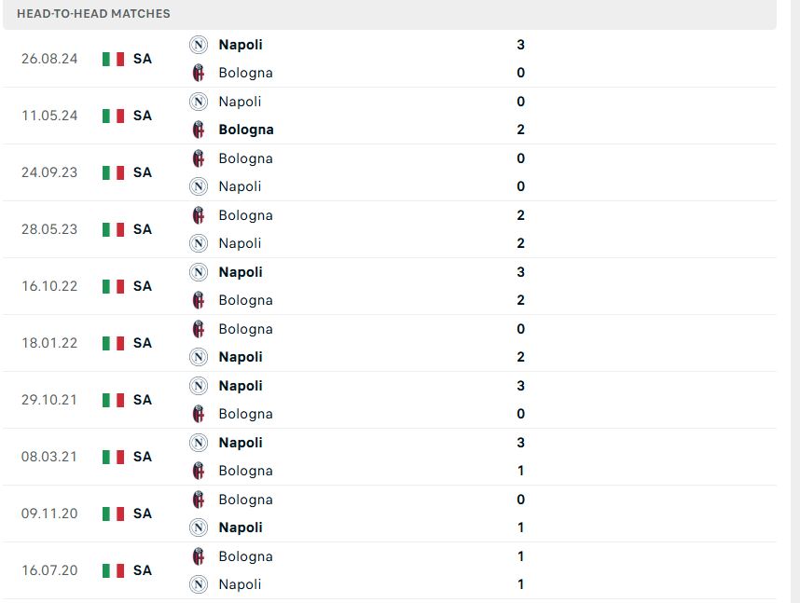
Task: Click Italy flag beside 28.05.23 date
Action: tap(113, 229)
